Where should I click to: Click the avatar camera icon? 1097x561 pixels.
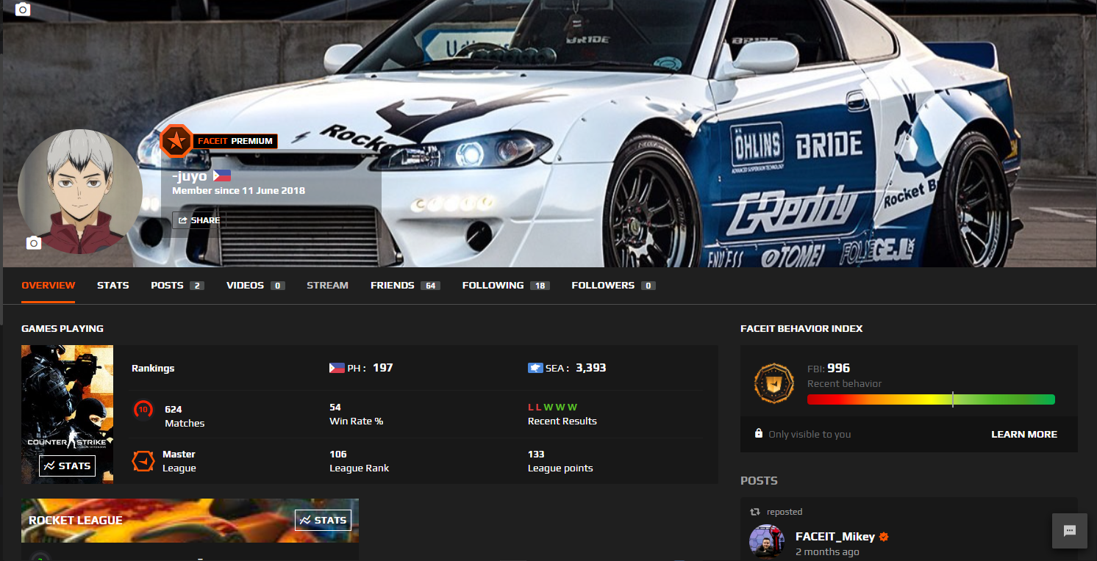pyautogui.click(x=34, y=242)
